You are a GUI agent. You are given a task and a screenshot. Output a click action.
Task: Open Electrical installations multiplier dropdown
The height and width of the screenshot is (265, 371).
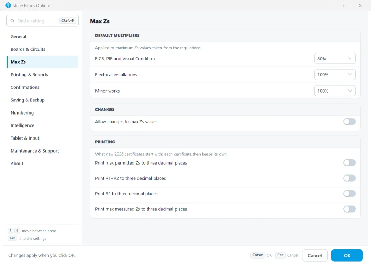coord(335,75)
